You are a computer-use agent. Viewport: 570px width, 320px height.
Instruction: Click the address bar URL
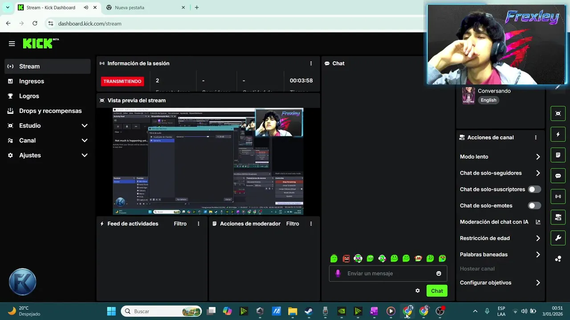(90, 24)
